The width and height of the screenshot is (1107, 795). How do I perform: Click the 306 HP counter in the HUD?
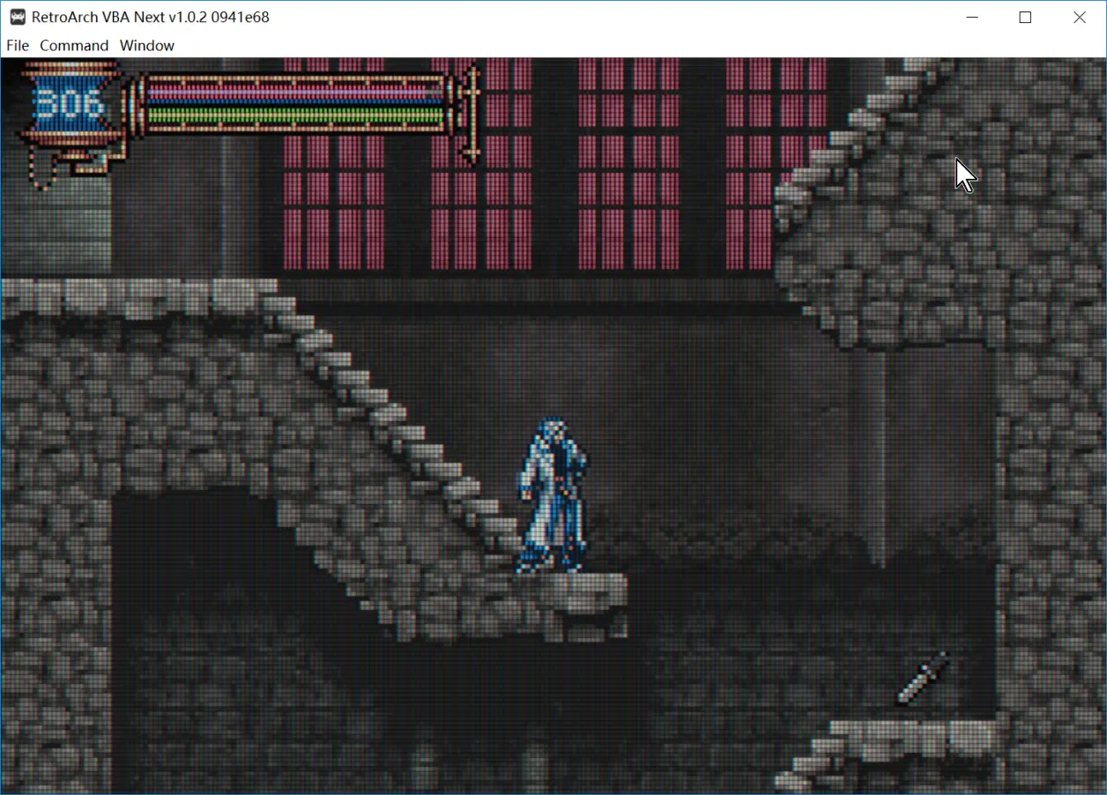coord(70,105)
